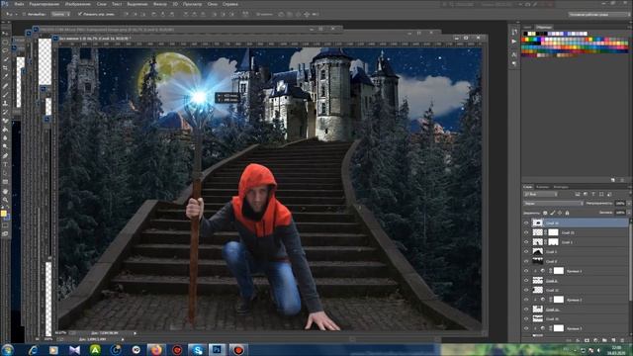Hide the selected top layer Слой 16
Image resolution: width=633 pixels, height=356 pixels.
coord(526,222)
